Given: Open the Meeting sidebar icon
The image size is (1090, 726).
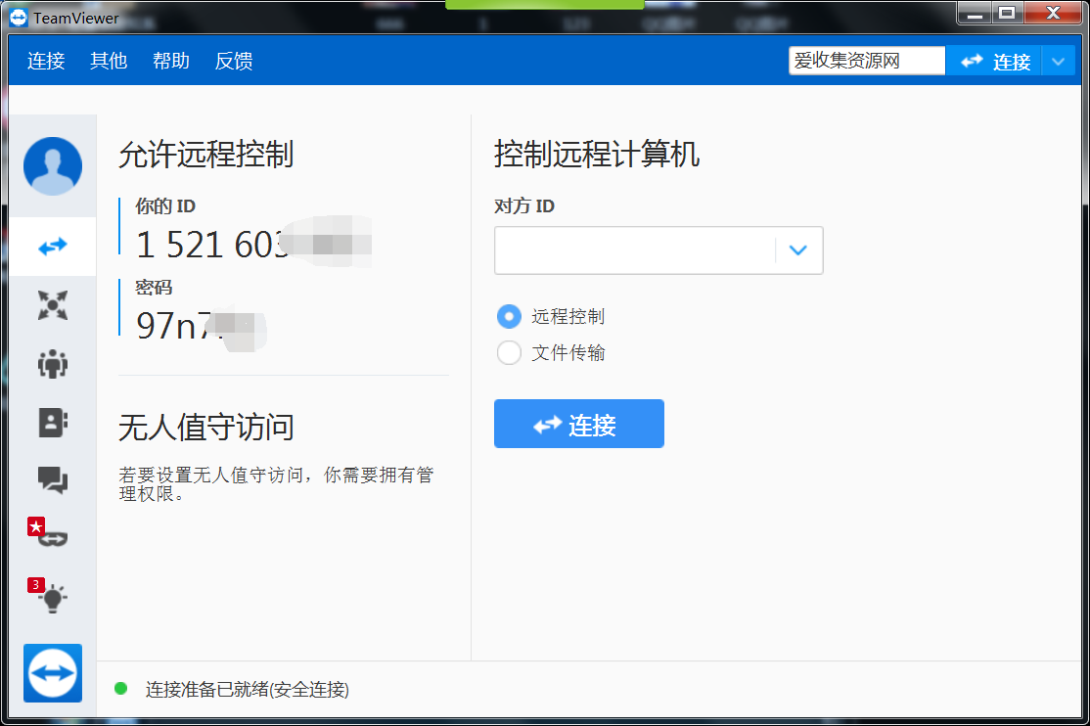Looking at the screenshot, I should (x=53, y=364).
